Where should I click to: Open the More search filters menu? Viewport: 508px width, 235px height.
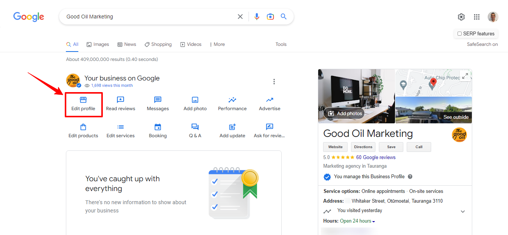point(217,44)
